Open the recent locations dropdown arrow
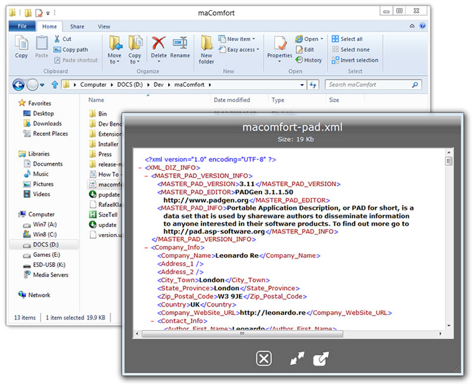Image resolution: width=474 pixels, height=387 pixels. 42,85
